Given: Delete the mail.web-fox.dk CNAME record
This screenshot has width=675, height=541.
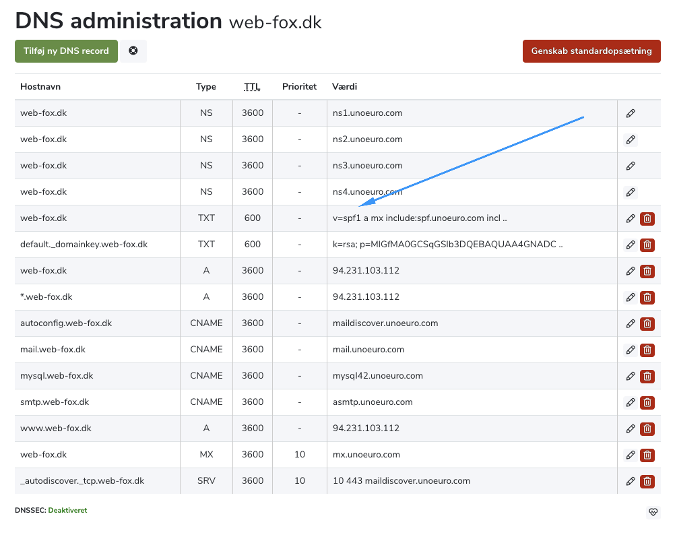Looking at the screenshot, I should click(x=647, y=350).
